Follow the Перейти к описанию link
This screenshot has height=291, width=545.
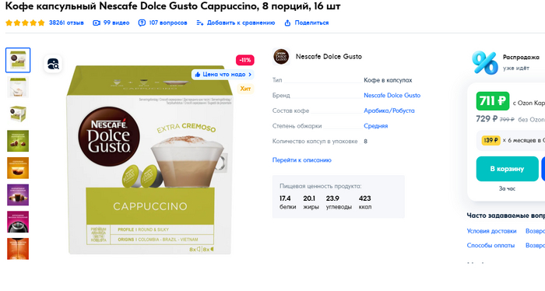pyautogui.click(x=302, y=160)
